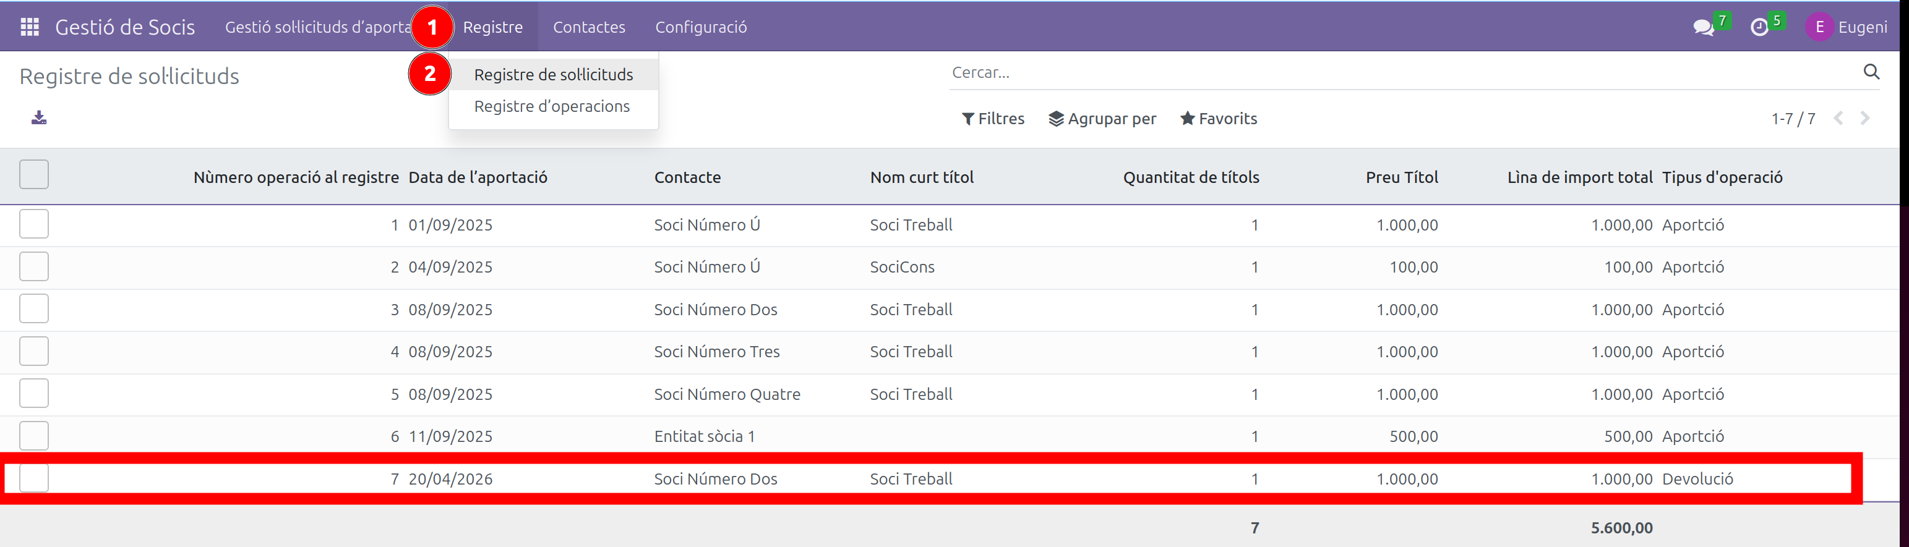Focus the Cercar search field
1909x547 pixels.
coord(1404,72)
